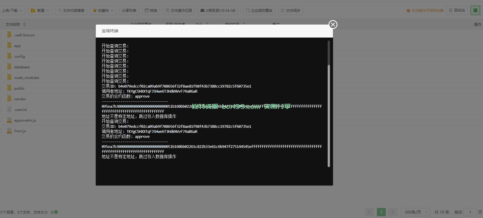Click the 文件同步 button
The width and height of the screenshot is (483, 218).
tap(291, 10)
